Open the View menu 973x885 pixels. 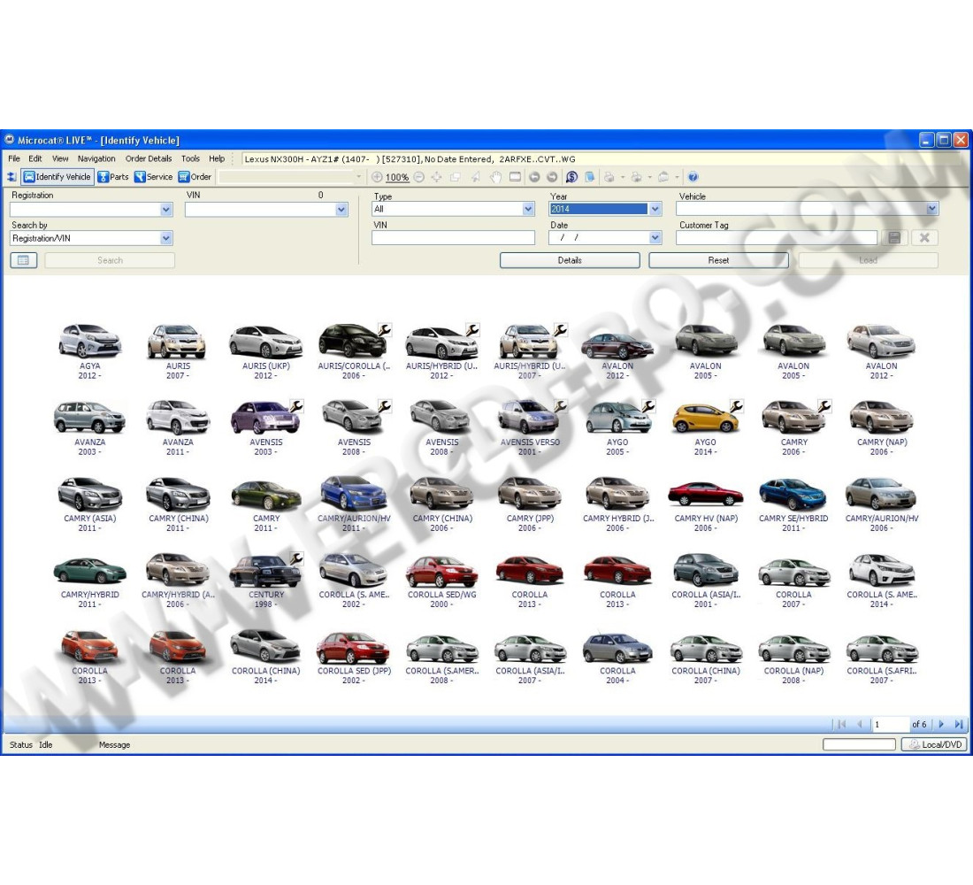[60, 158]
